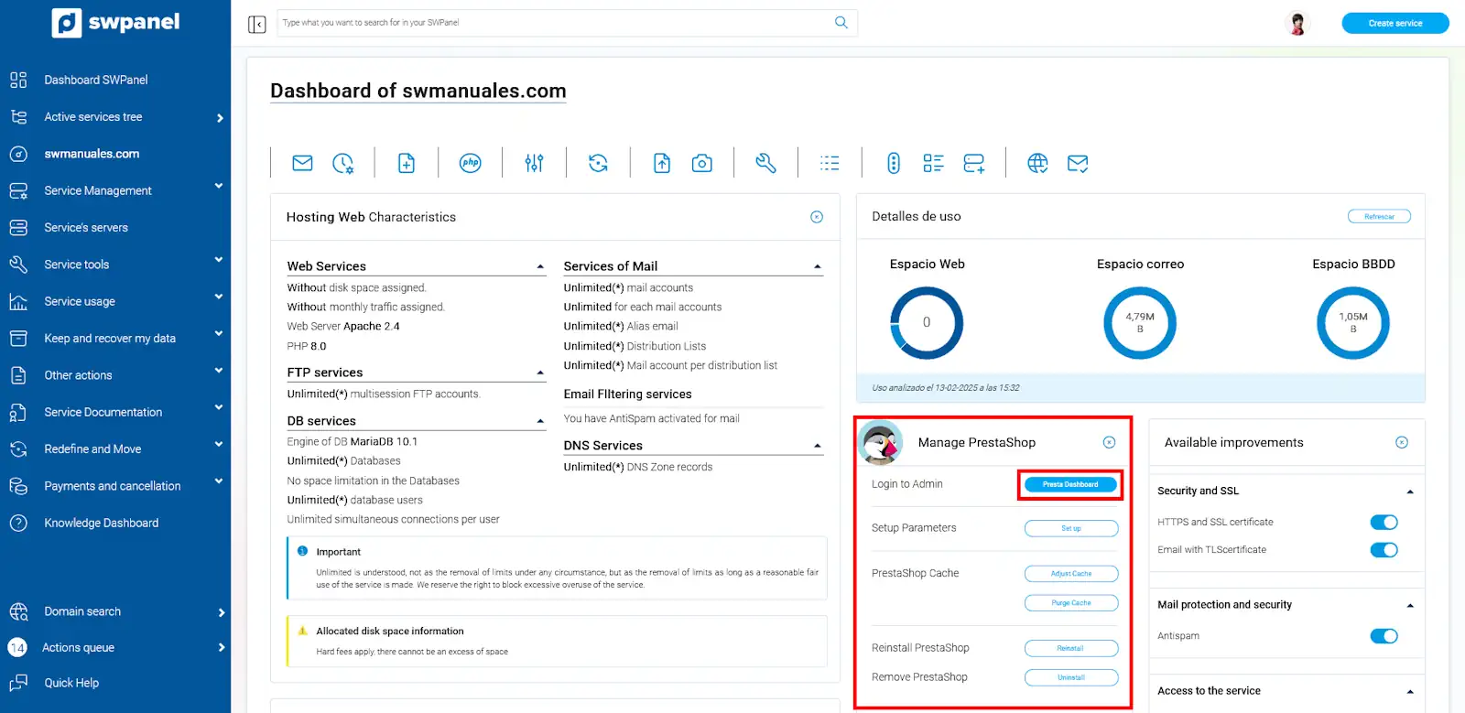This screenshot has width=1465, height=713.
Task: Collapse Mail protection and security section
Action: 1410,606
